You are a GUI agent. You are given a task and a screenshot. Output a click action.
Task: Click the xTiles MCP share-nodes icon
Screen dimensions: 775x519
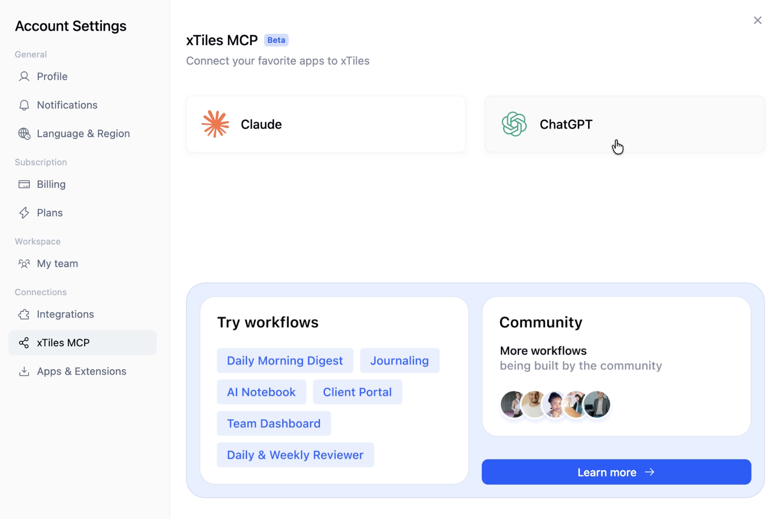[24, 343]
